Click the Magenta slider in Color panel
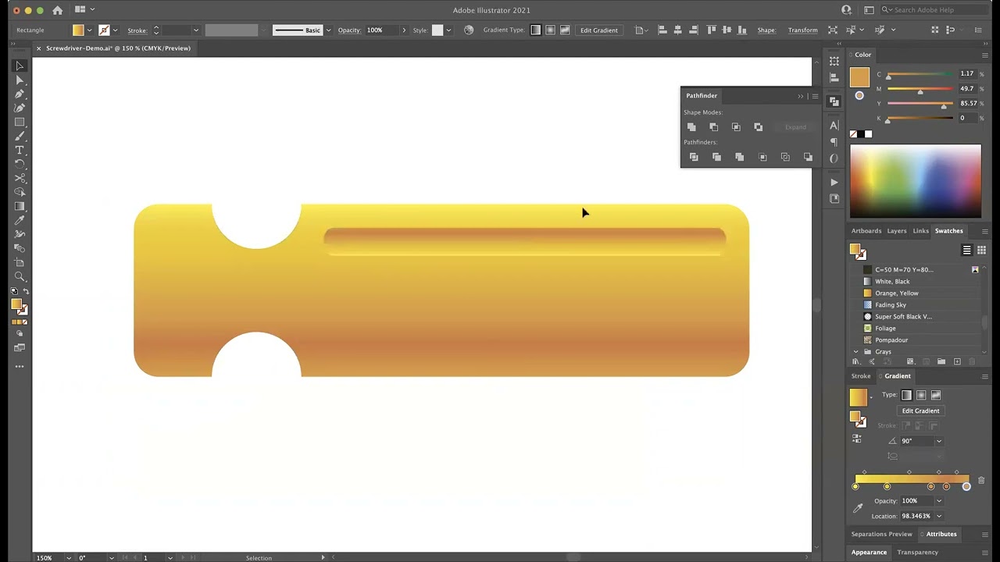The height and width of the screenshot is (562, 1000). click(920, 91)
